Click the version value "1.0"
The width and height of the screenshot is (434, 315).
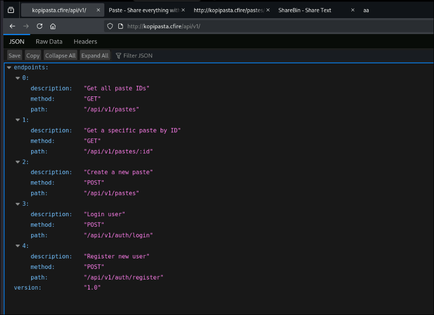click(92, 288)
